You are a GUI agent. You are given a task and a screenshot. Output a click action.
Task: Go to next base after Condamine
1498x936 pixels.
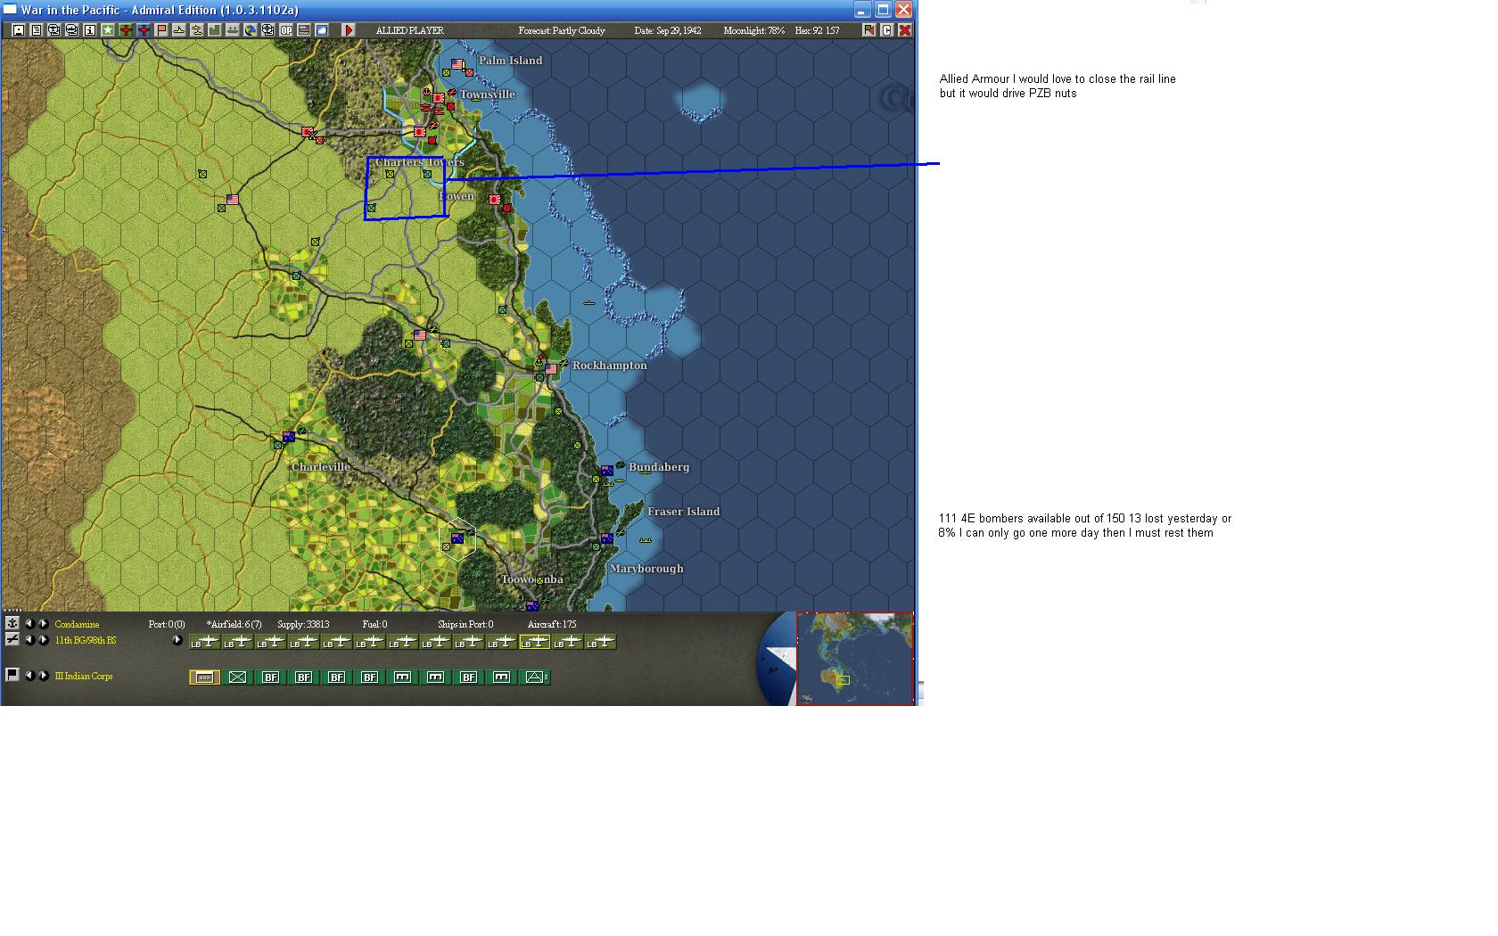(44, 624)
